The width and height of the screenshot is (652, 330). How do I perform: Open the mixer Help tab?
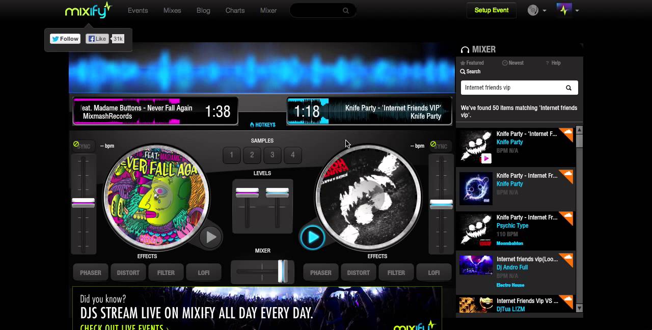pyautogui.click(x=553, y=63)
